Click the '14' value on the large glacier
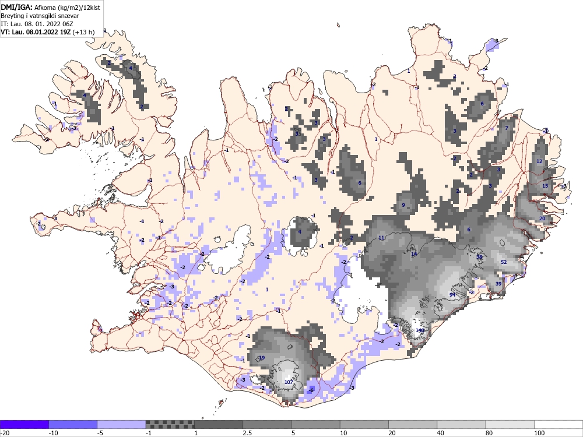This screenshot has height=437, width=583. pos(414,254)
